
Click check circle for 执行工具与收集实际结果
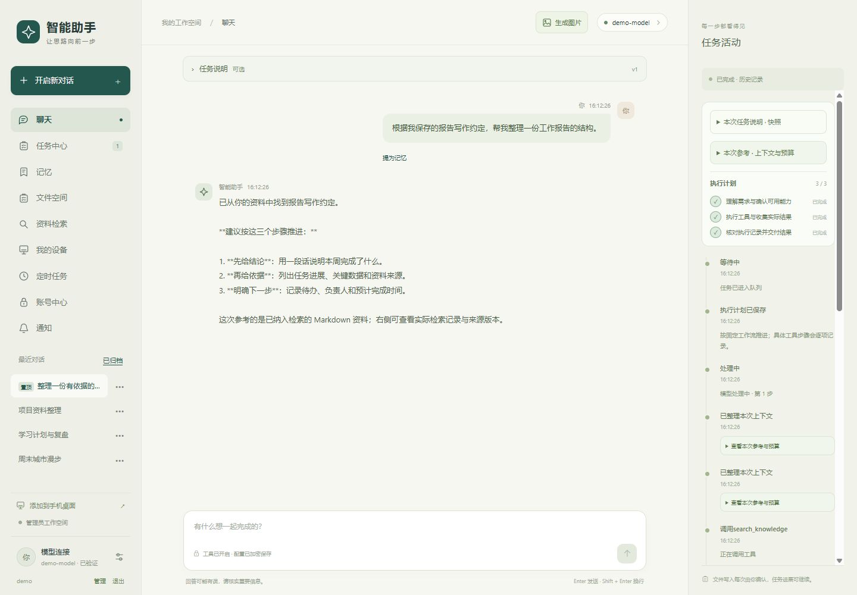[715, 217]
